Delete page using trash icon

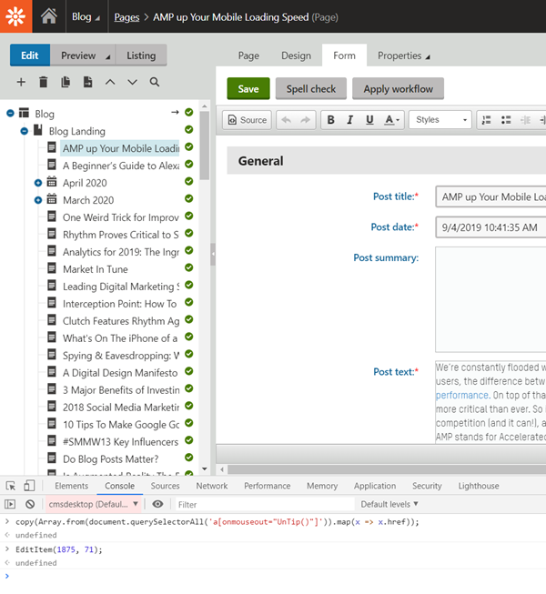pos(44,82)
